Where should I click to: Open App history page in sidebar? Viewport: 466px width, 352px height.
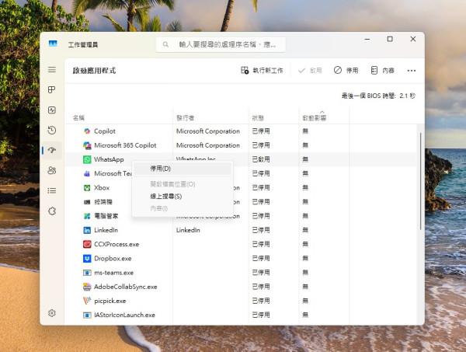coord(52,131)
